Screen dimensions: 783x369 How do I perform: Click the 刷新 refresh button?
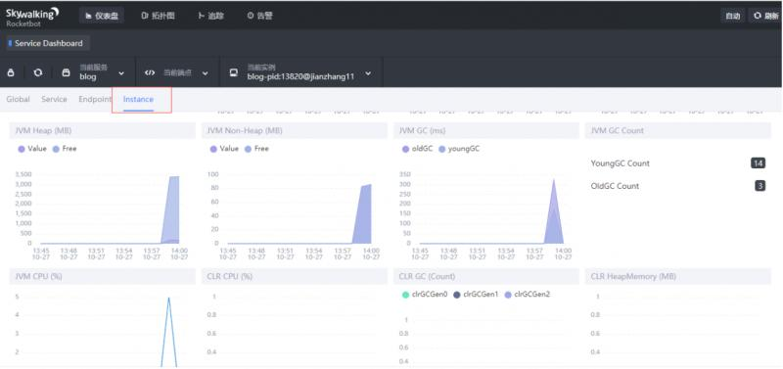point(765,16)
